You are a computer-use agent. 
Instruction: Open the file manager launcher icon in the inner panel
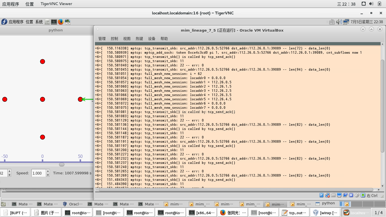(x=47, y=22)
